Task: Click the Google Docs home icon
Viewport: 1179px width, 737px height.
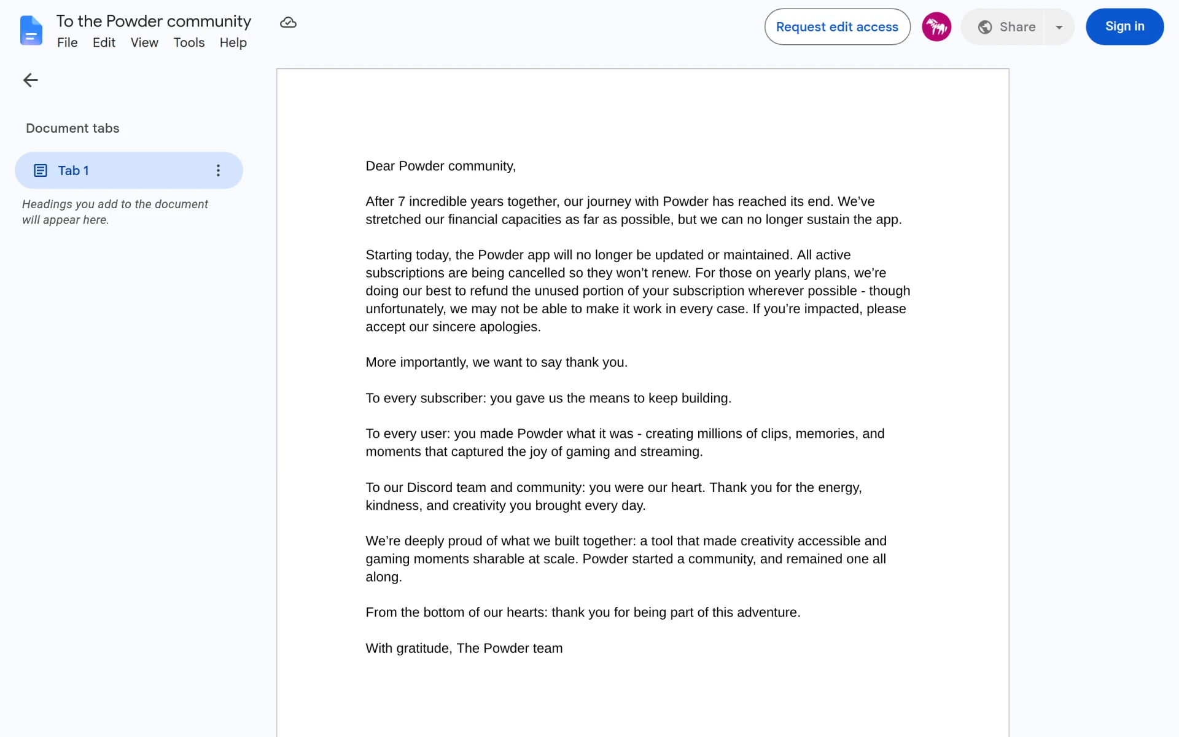Action: pyautogui.click(x=31, y=30)
